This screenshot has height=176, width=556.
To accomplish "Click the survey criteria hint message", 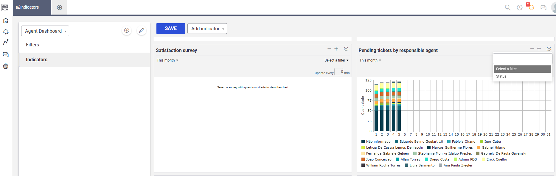I will [x=253, y=87].
